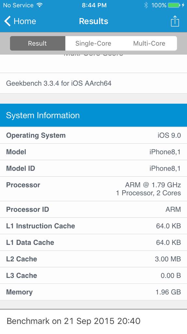Viewport: 187px width, 334px height.
Task: Select the Model ID row
Action: 94,168
